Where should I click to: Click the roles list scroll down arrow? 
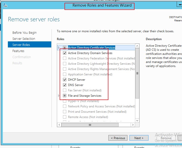[x=137, y=121]
